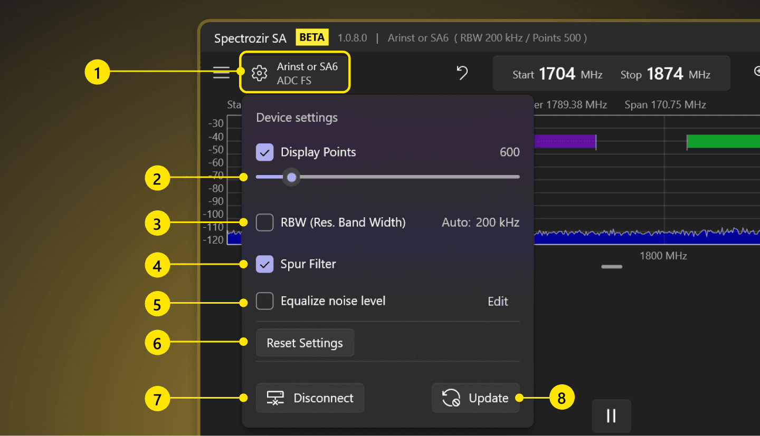Click the BETA badge in title bar
The image size is (760, 436).
click(312, 38)
